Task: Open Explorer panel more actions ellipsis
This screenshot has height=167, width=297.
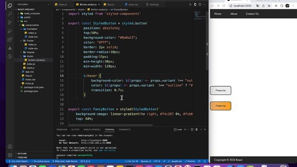Action: 49,4
